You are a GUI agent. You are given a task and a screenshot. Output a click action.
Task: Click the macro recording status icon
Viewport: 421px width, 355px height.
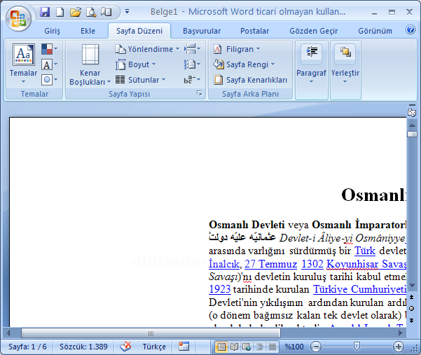[184, 347]
